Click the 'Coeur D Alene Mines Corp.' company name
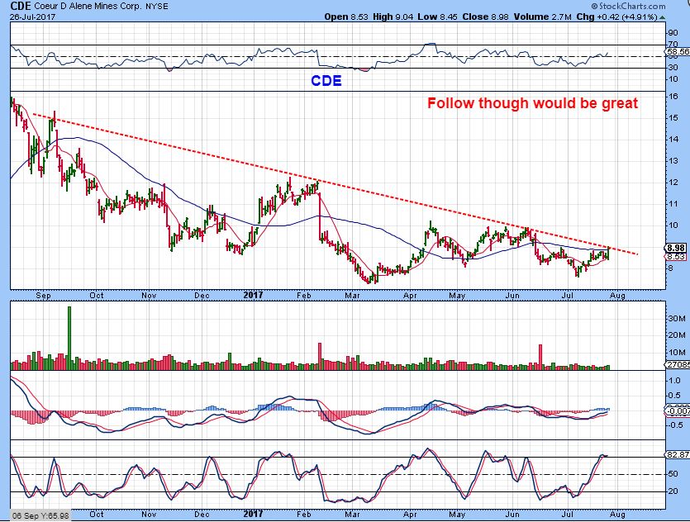Screen dimensions: 690x522 pos(88,7)
